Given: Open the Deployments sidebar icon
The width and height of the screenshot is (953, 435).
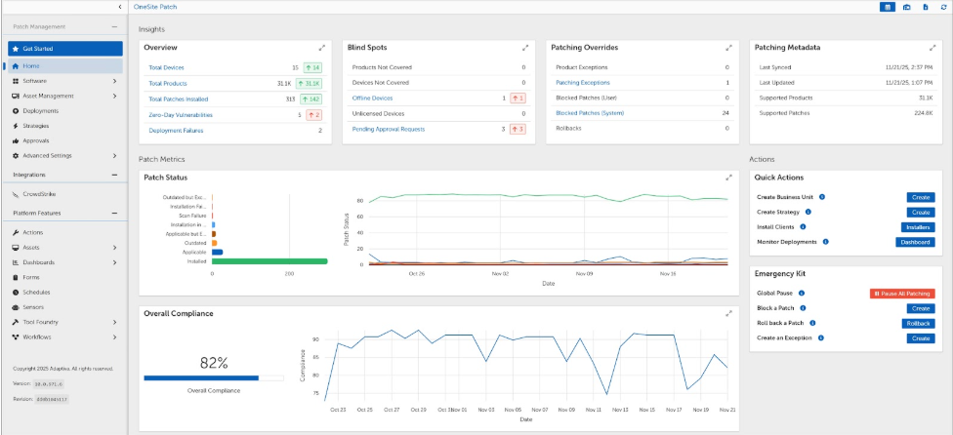Looking at the screenshot, I should tap(16, 111).
